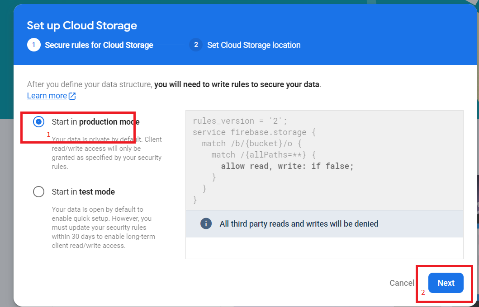Image resolution: width=479 pixels, height=307 pixels.
Task: Click the Secure rules for Cloud Storage step label
Action: coord(99,45)
